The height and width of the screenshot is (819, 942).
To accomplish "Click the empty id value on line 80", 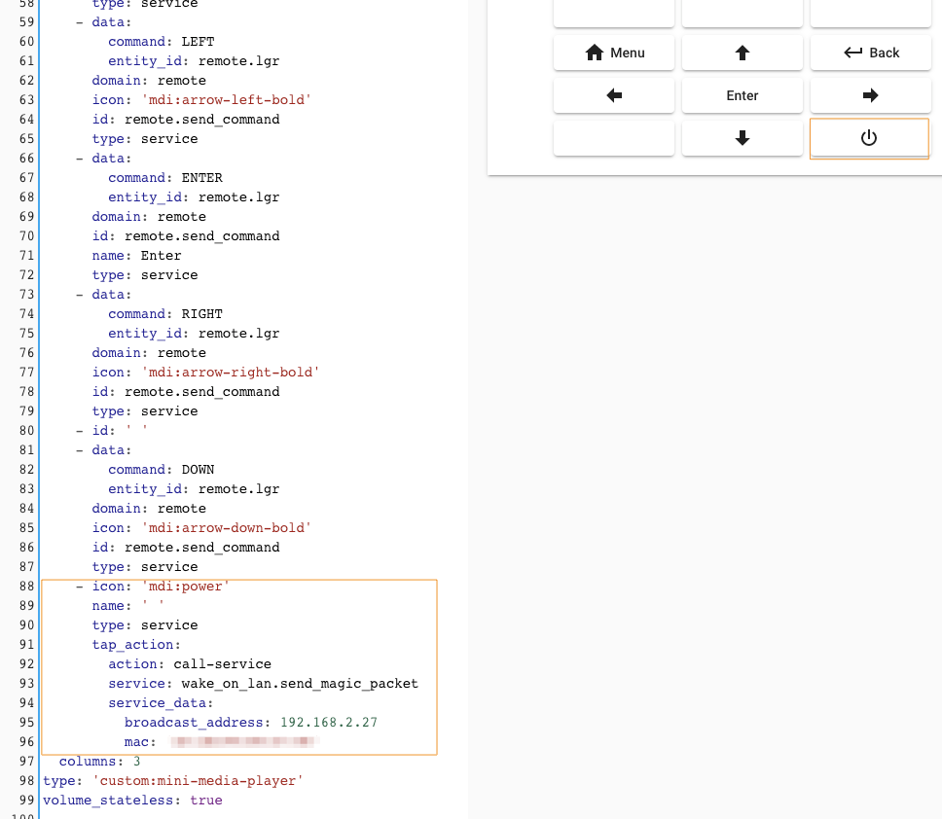I will click(136, 431).
